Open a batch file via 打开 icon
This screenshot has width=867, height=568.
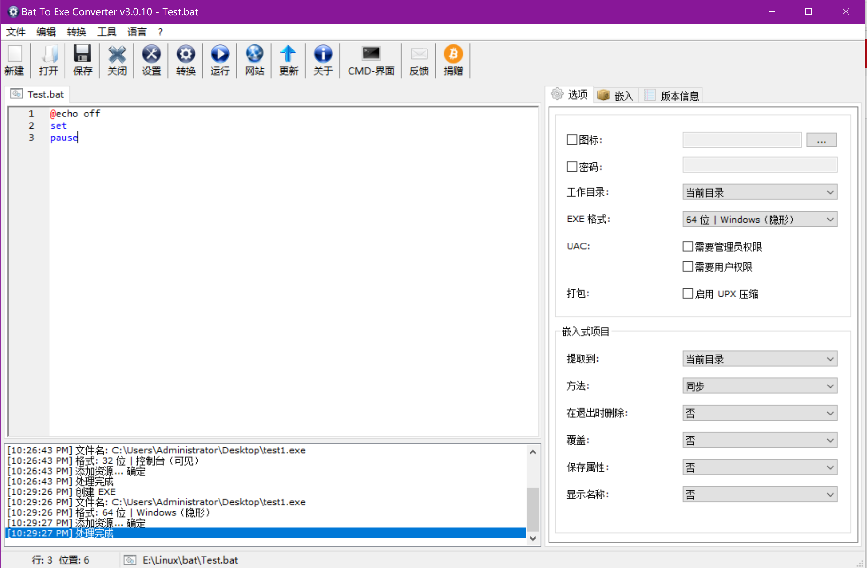click(x=48, y=60)
